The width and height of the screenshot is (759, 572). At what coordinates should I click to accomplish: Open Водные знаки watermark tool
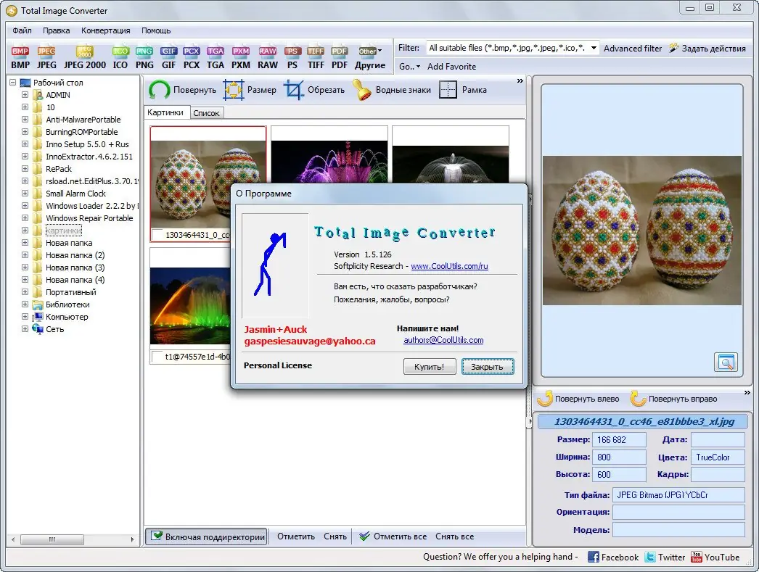[x=391, y=90]
